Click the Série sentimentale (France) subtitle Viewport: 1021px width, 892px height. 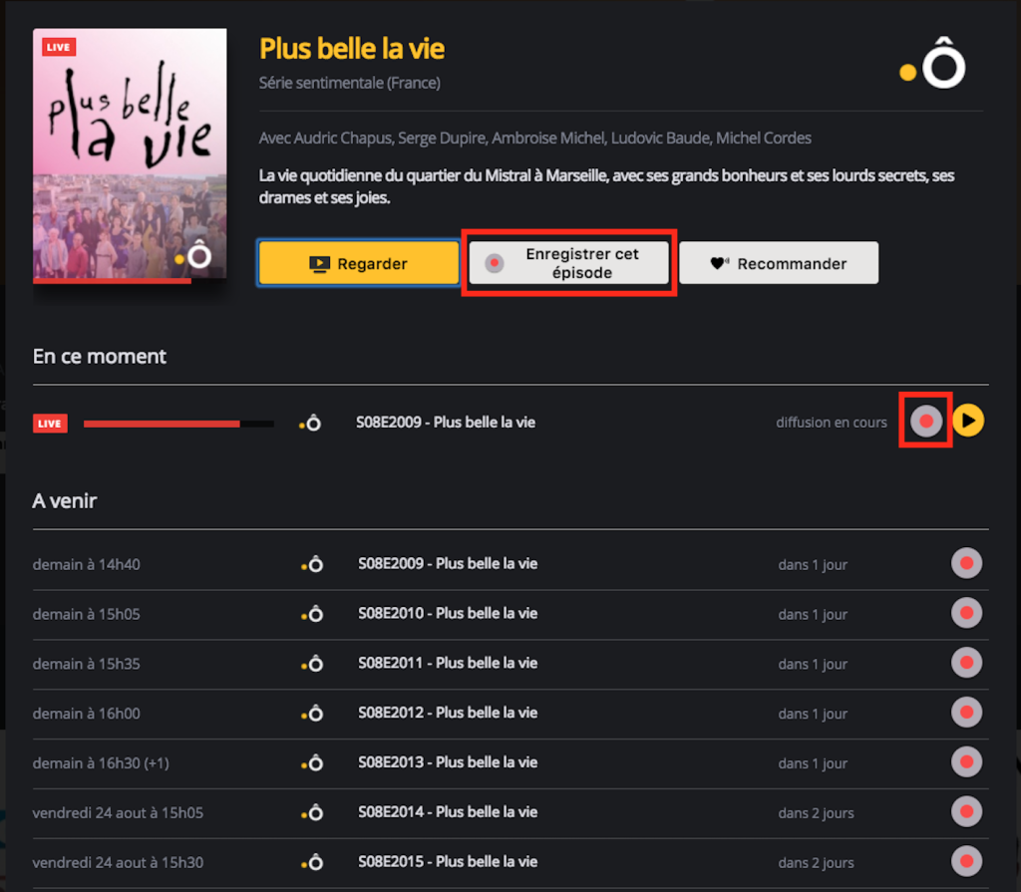click(x=350, y=83)
